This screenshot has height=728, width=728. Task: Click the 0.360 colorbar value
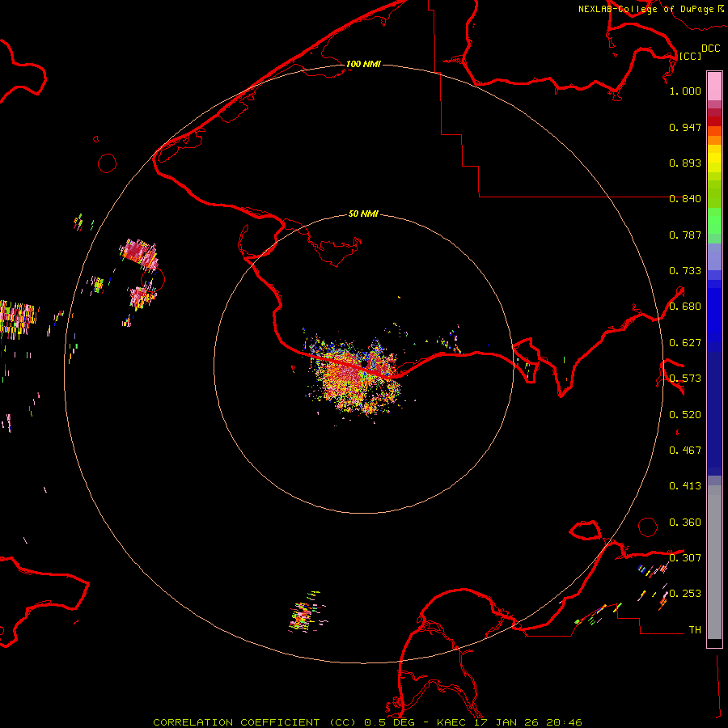pos(685,523)
